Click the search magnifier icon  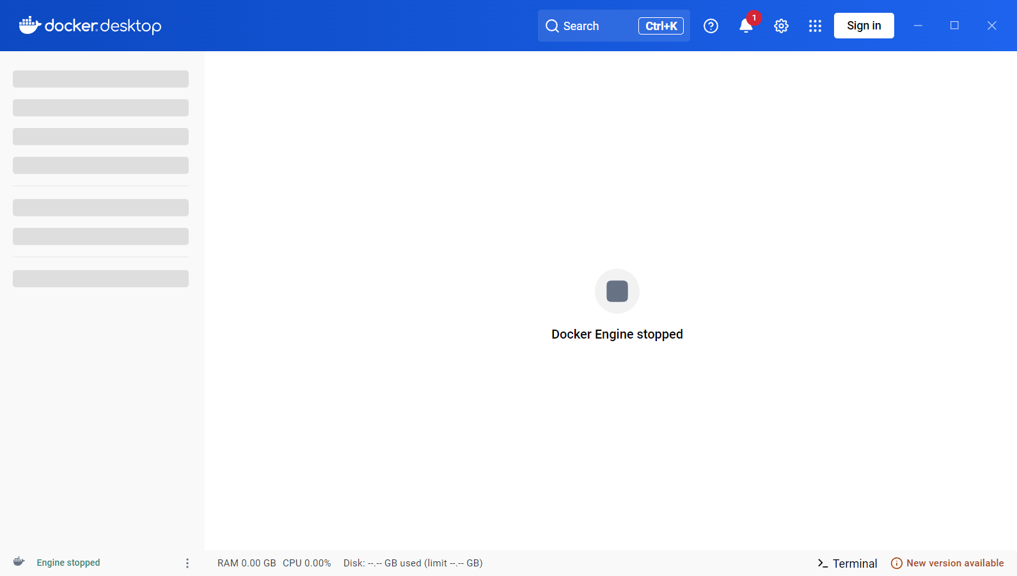[x=552, y=26]
